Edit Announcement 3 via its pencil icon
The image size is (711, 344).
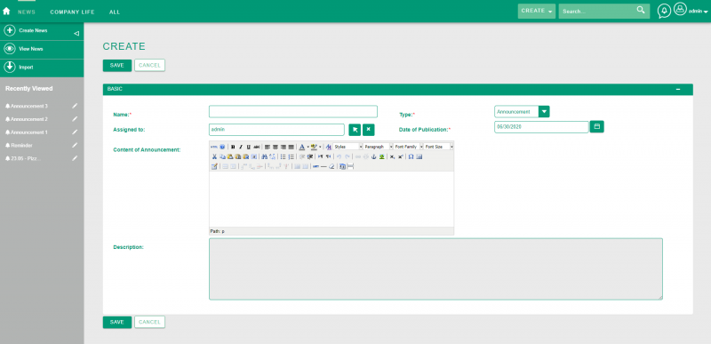[75, 106]
